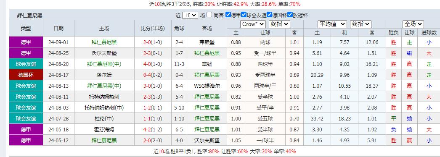
Task: Click the 3-0(1-0) score
Action: (x=153, y=86)
